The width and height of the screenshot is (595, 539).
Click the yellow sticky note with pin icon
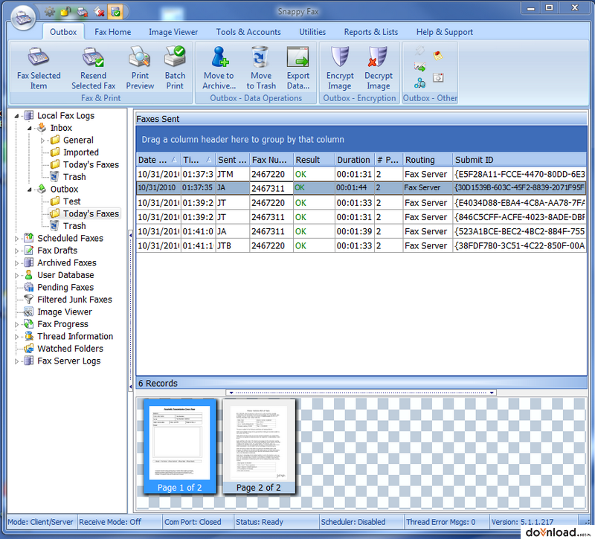438,55
